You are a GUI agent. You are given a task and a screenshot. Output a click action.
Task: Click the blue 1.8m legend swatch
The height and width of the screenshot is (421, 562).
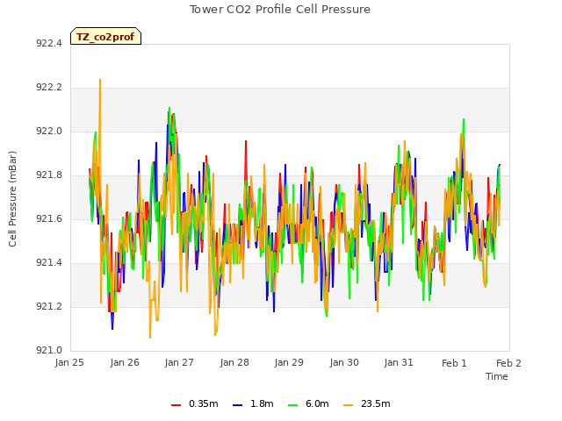point(238,405)
